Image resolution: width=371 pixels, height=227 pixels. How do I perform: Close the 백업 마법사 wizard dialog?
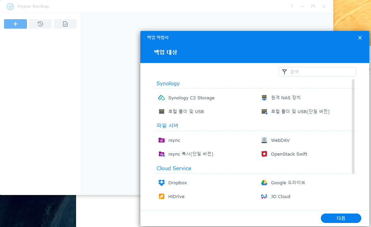(x=360, y=38)
